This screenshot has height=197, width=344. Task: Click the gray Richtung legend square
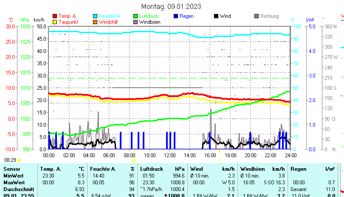(257, 16)
